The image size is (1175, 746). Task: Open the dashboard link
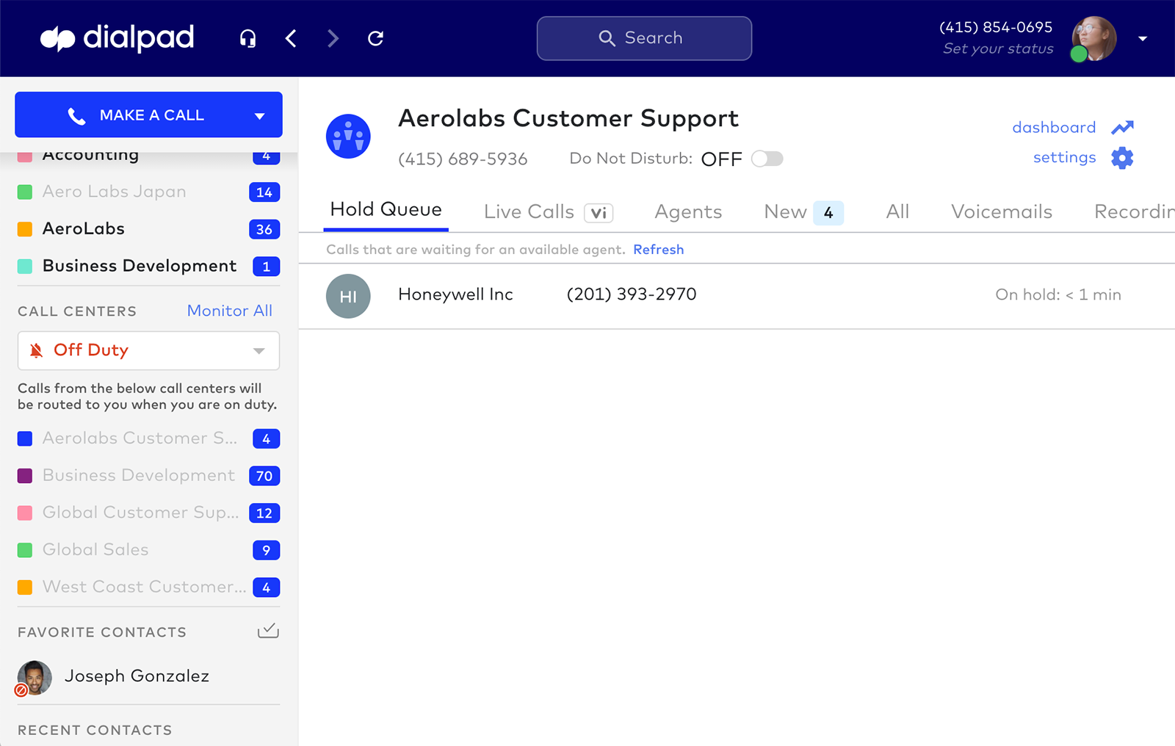[x=1054, y=127]
